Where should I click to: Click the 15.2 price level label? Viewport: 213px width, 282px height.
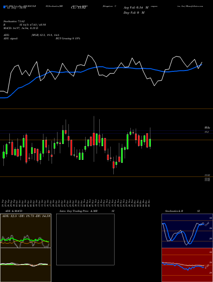tap(207, 132)
